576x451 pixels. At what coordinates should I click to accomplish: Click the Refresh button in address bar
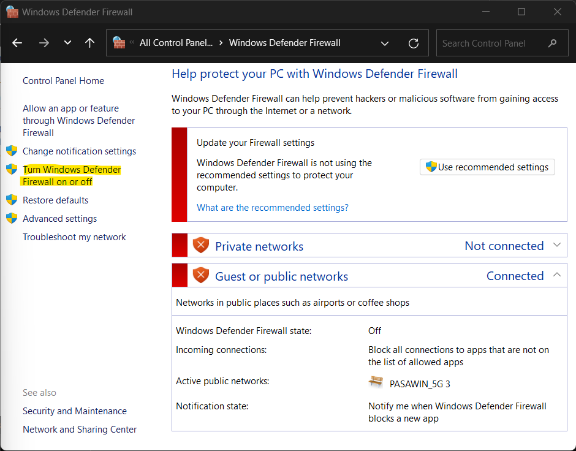(x=414, y=44)
